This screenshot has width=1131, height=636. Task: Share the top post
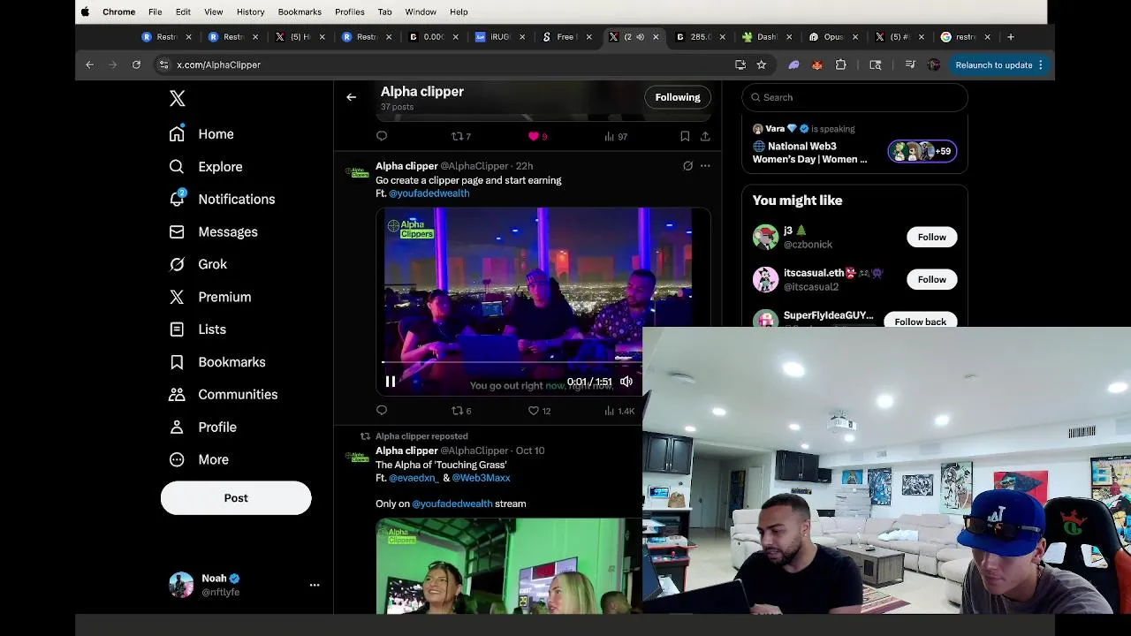tap(705, 136)
